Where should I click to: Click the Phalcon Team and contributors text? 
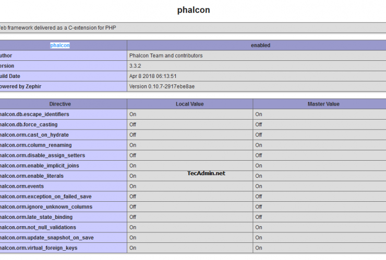click(x=166, y=56)
